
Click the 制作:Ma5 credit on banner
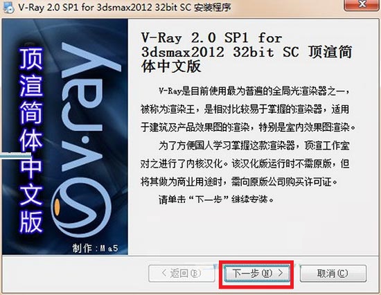point(96,248)
